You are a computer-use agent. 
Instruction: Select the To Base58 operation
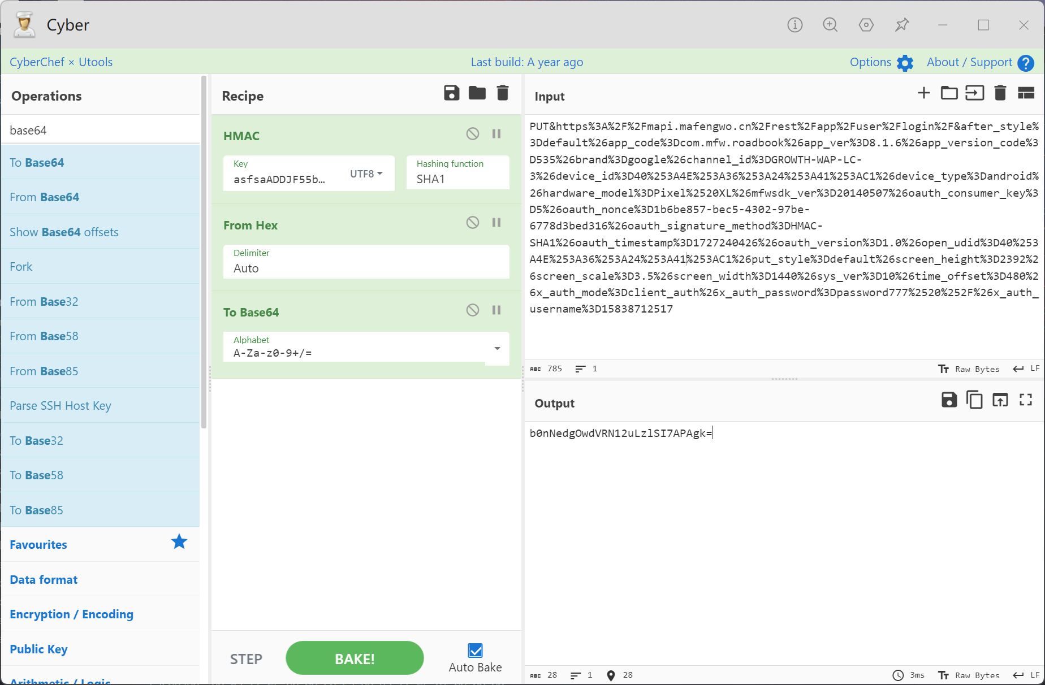click(x=101, y=475)
